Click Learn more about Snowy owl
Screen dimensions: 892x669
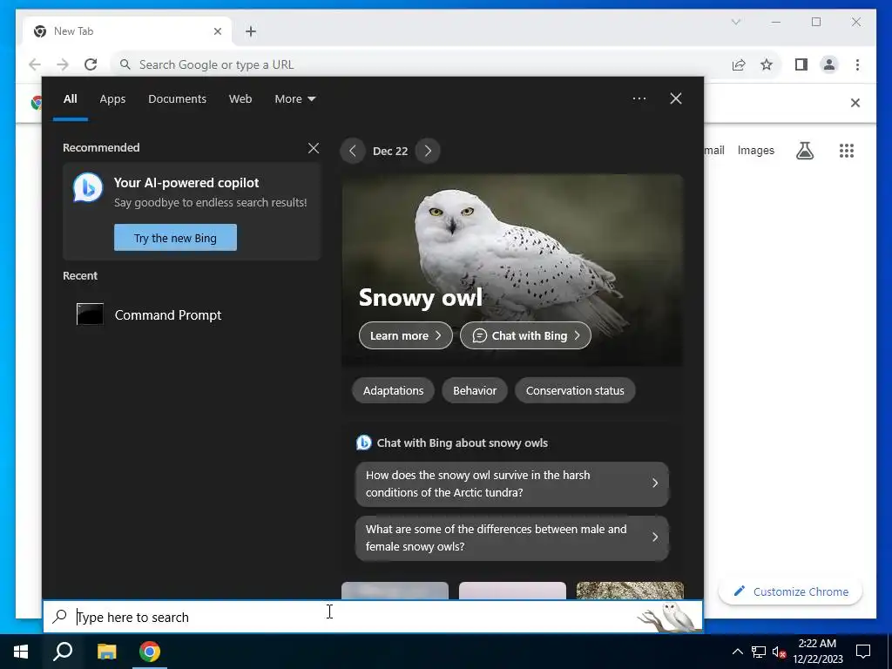click(406, 335)
